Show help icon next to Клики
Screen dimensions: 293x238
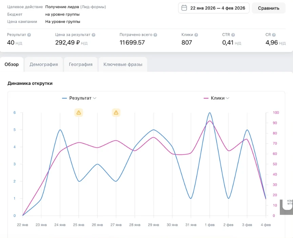196,35
